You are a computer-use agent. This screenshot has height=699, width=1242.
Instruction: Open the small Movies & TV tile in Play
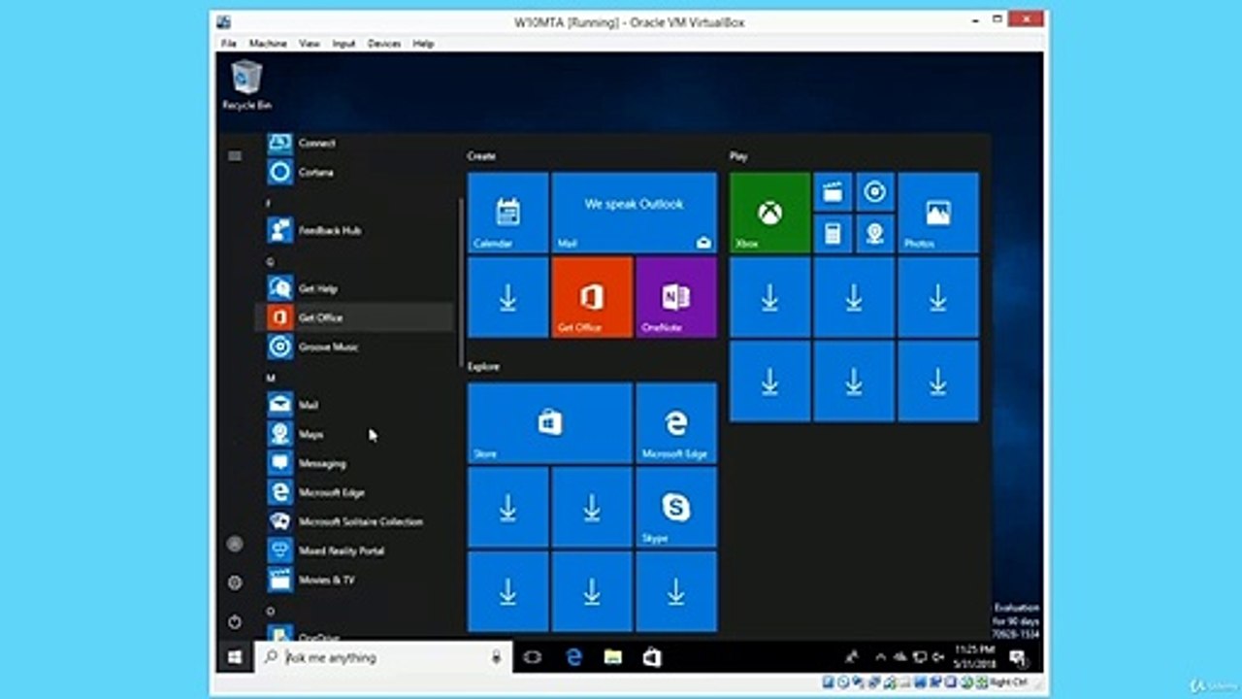click(x=833, y=192)
